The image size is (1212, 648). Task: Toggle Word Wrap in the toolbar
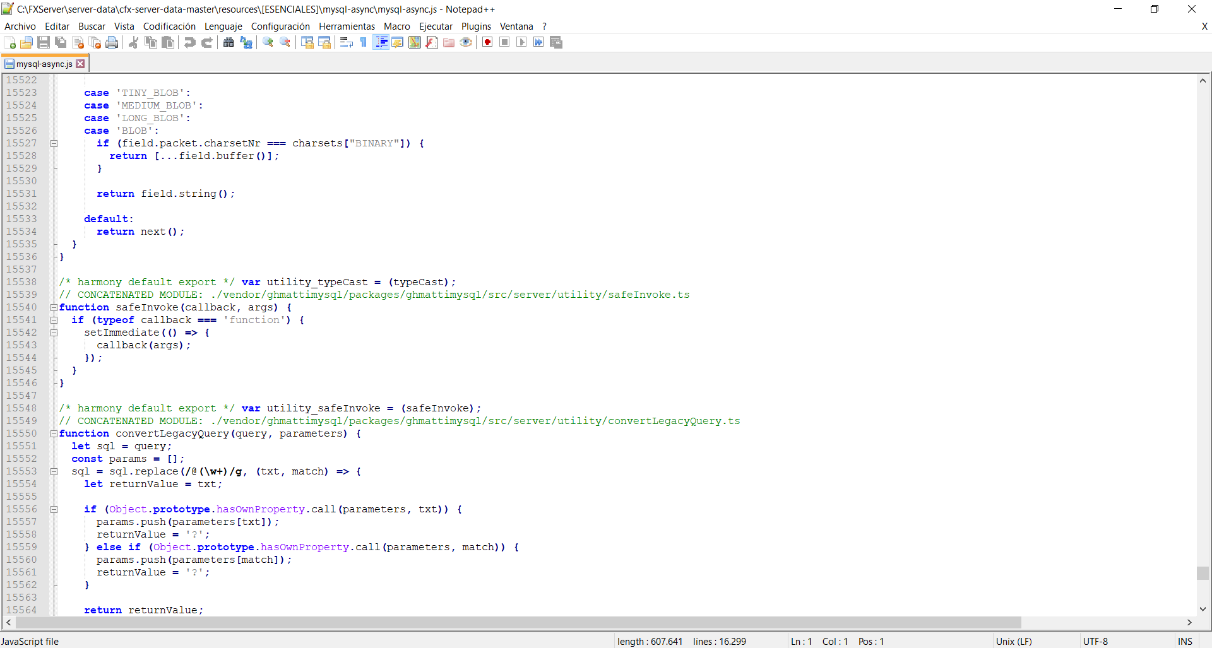[x=346, y=42]
